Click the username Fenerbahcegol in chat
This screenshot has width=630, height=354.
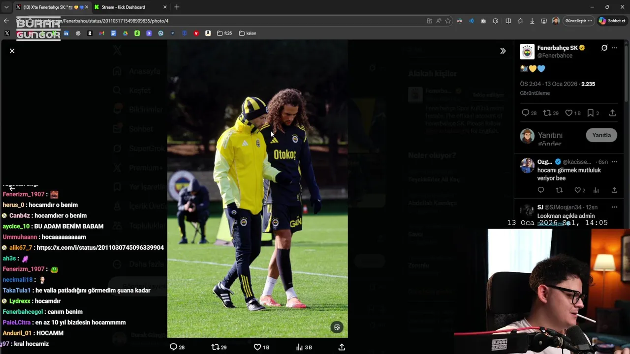click(23, 312)
